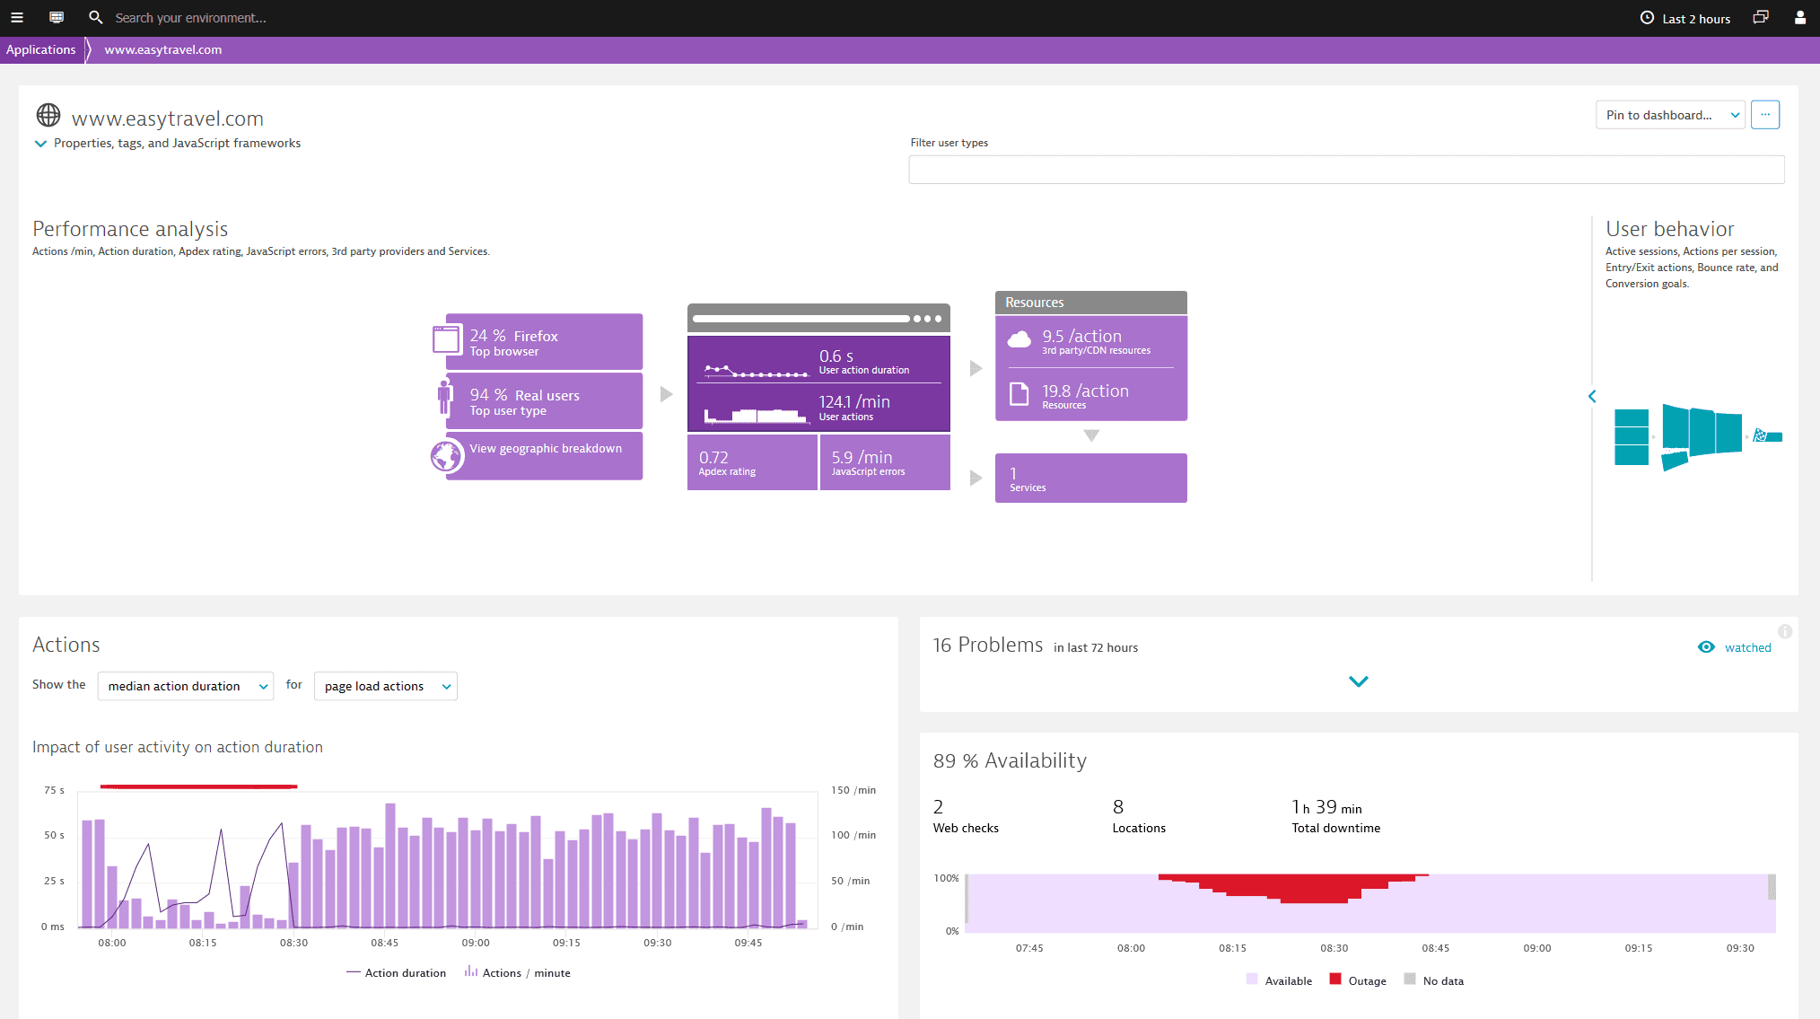Toggle Action duration legend entry
This screenshot has height=1019, width=1820.
pos(396,973)
